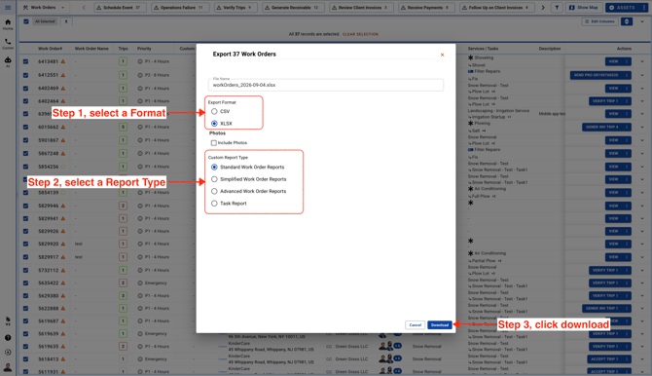This screenshot has height=376, width=652.
Task: Click warning triangle icon for order 6412551
Action: 63,75
